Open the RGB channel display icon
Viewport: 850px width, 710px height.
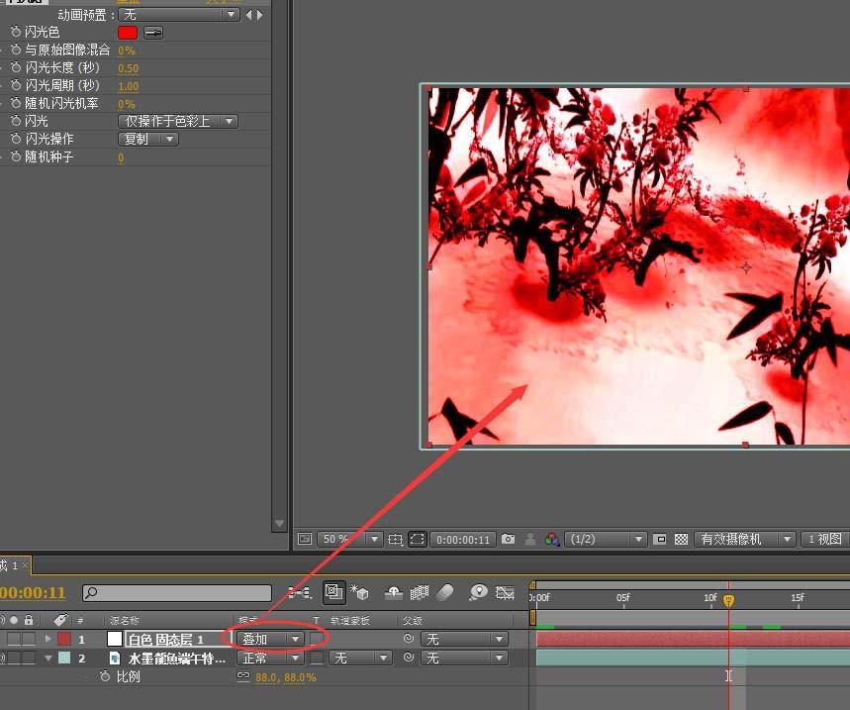coord(552,540)
